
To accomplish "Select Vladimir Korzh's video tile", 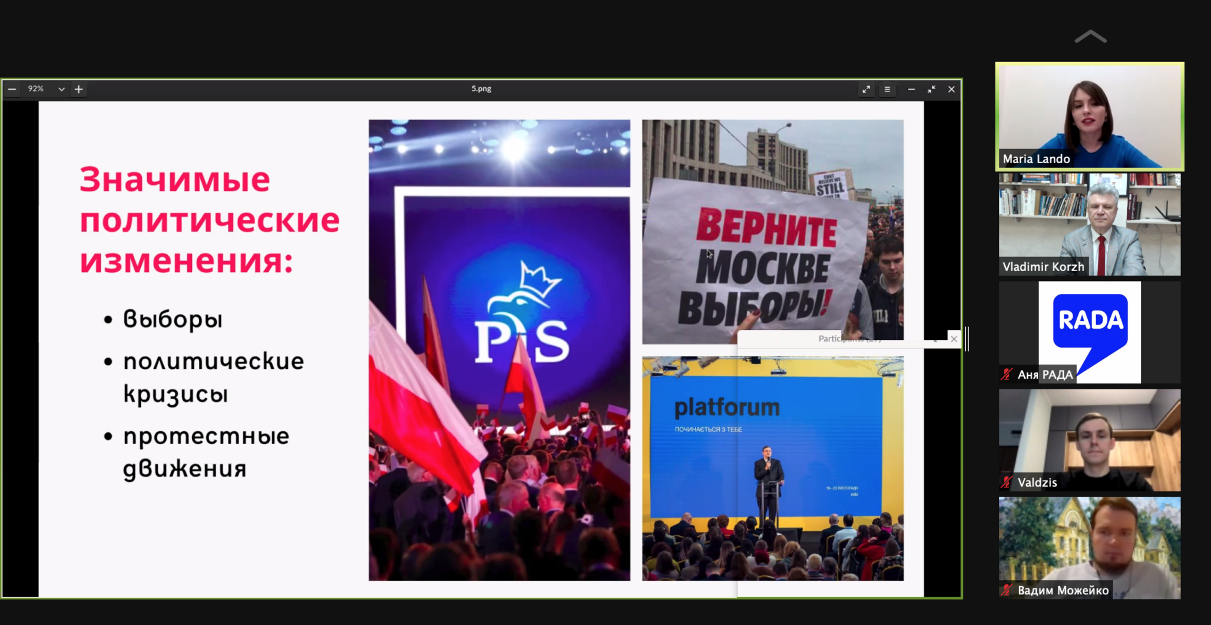I will point(1089,224).
